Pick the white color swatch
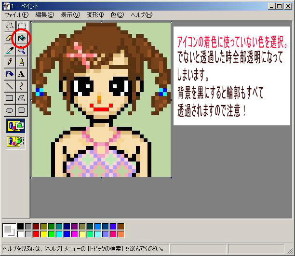Viewport: 295px width, 256px height. coord(21,234)
